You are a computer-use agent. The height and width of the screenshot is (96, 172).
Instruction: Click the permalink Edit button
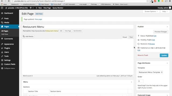coord(61,31)
